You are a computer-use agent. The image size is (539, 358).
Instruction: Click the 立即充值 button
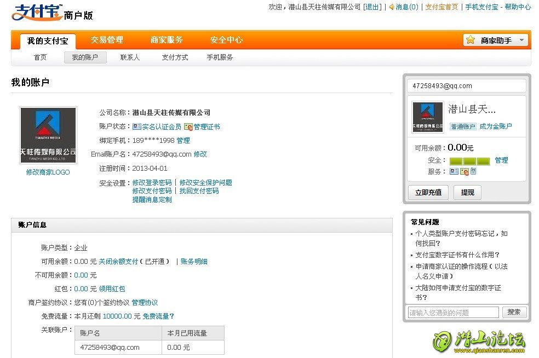pyautogui.click(x=428, y=192)
